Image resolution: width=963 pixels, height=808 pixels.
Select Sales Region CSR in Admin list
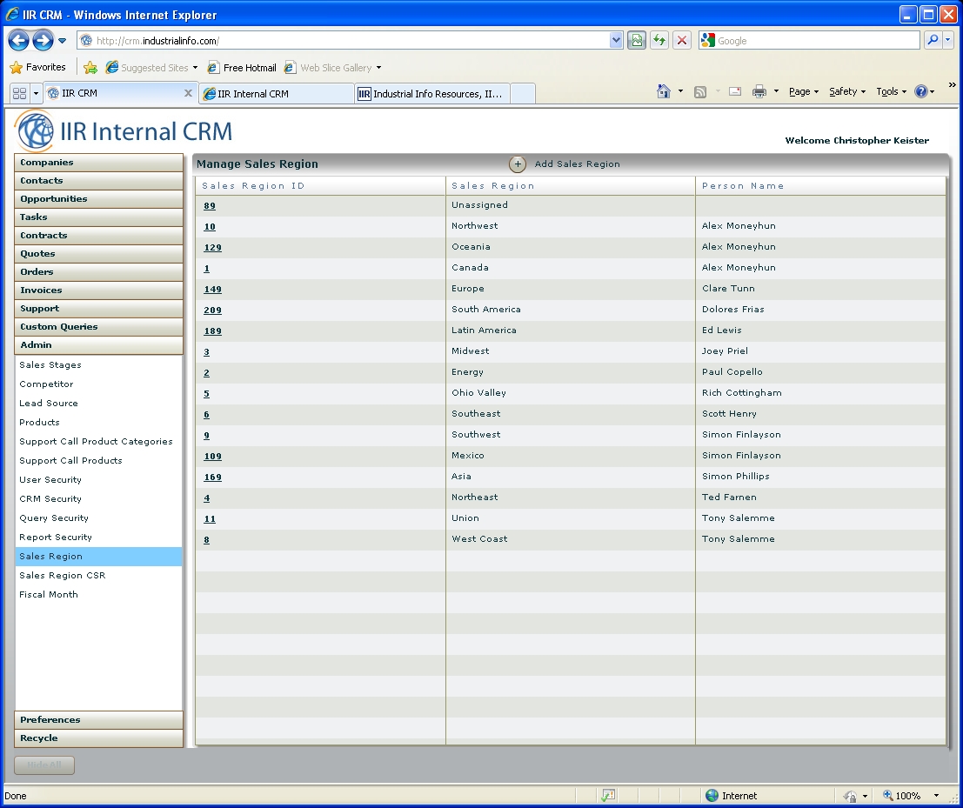[x=63, y=576]
